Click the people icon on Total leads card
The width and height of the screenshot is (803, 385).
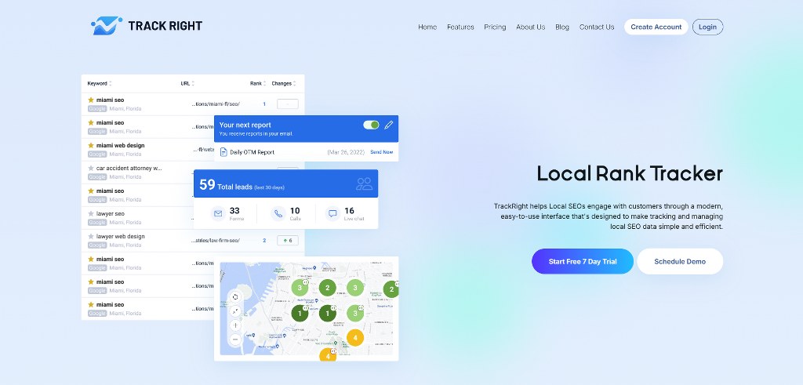tap(364, 183)
